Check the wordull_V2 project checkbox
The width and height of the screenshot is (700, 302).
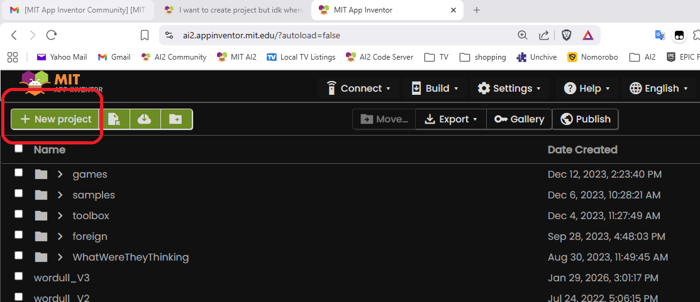point(18,296)
